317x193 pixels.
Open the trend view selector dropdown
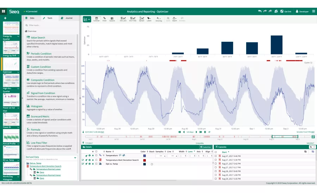click(x=87, y=19)
